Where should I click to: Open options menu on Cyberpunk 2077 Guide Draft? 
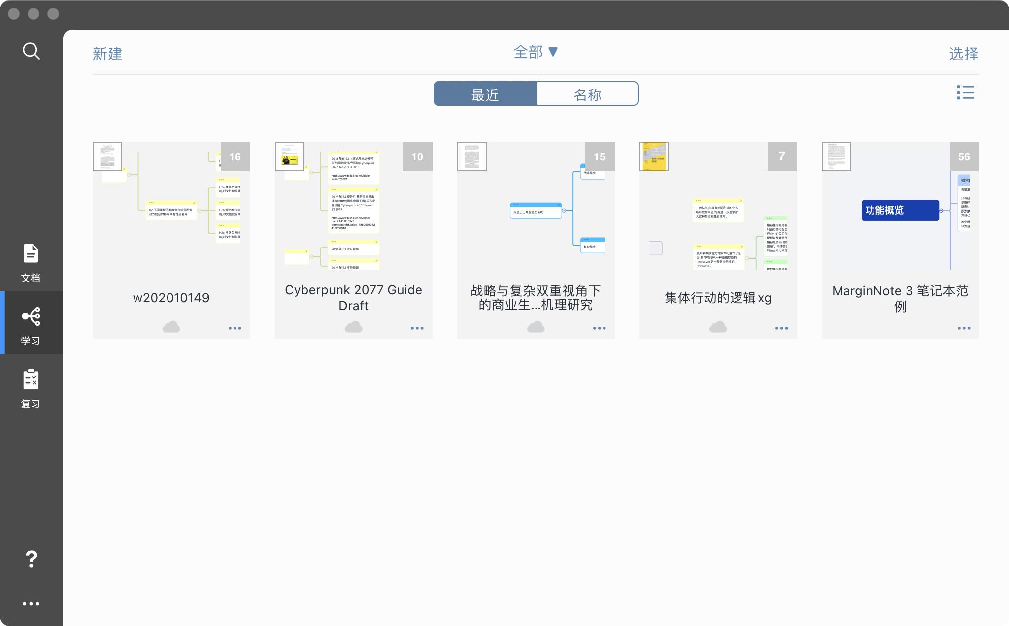click(417, 328)
